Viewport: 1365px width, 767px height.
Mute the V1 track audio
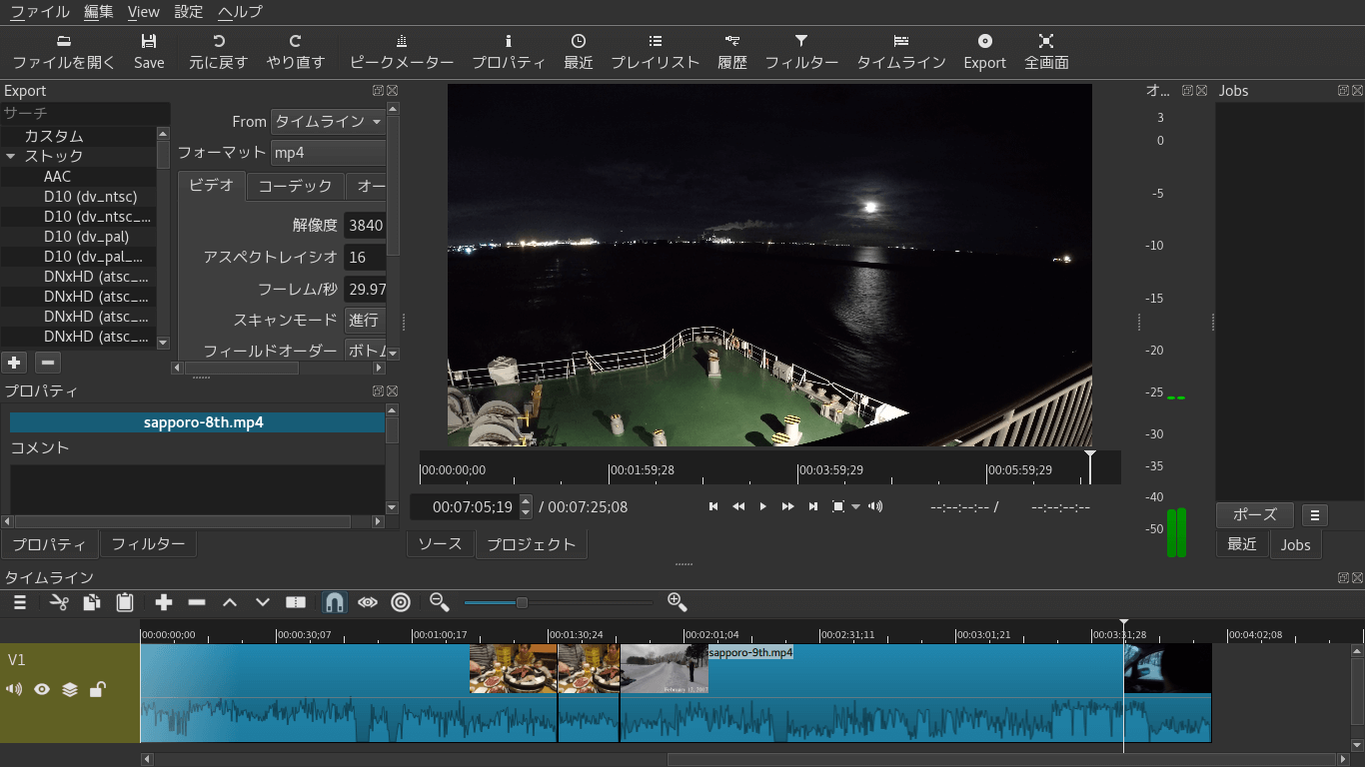pos(14,689)
